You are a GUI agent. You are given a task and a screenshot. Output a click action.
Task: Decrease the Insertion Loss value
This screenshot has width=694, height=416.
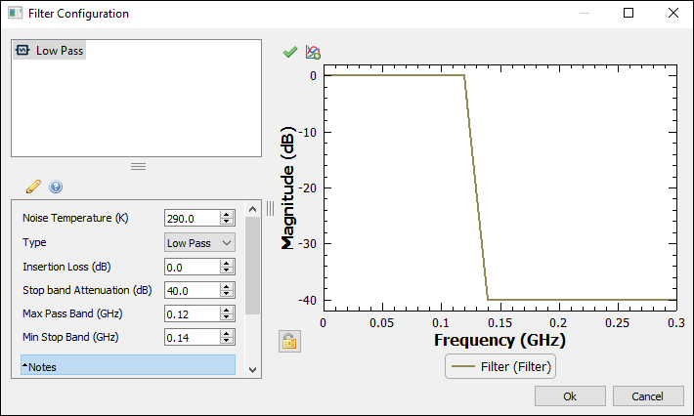(x=227, y=270)
